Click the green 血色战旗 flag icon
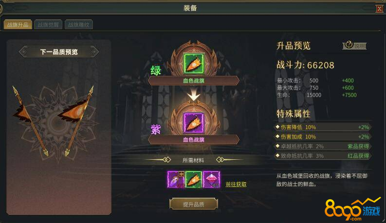The height and width of the screenshot is (223, 386). tap(194, 63)
